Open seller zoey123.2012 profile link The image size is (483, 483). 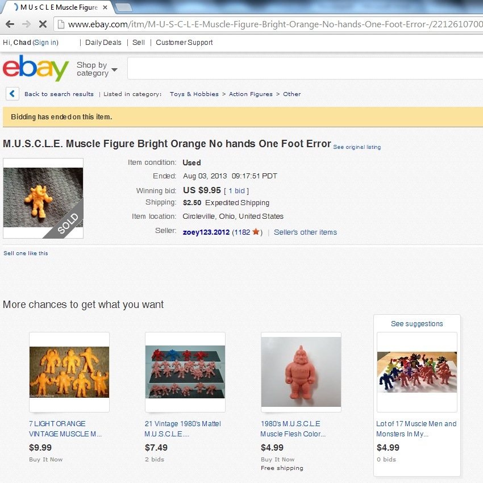tap(206, 232)
